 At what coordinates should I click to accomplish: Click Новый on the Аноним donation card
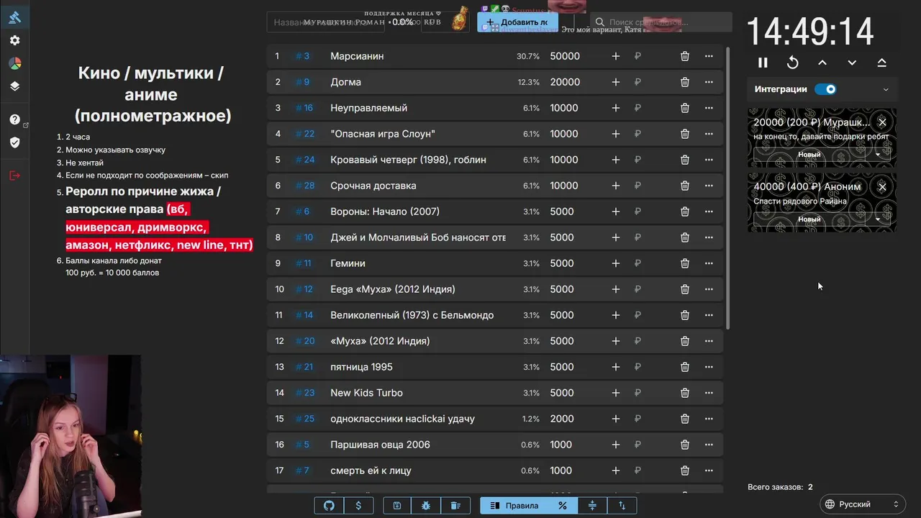point(809,219)
